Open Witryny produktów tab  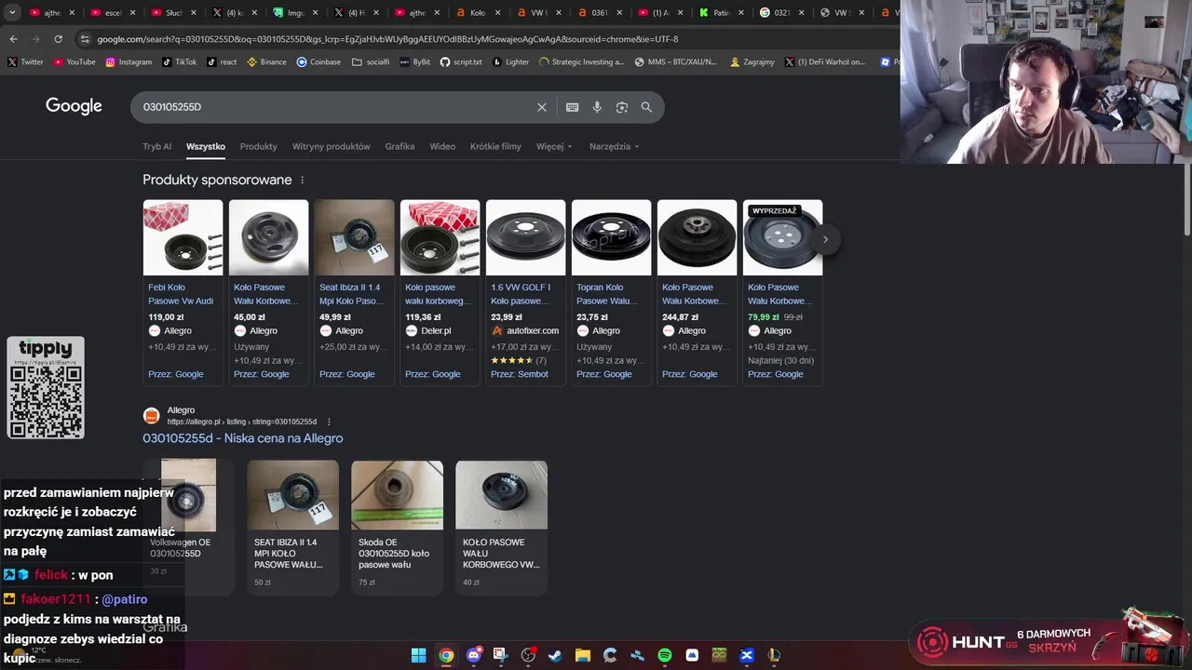click(331, 146)
